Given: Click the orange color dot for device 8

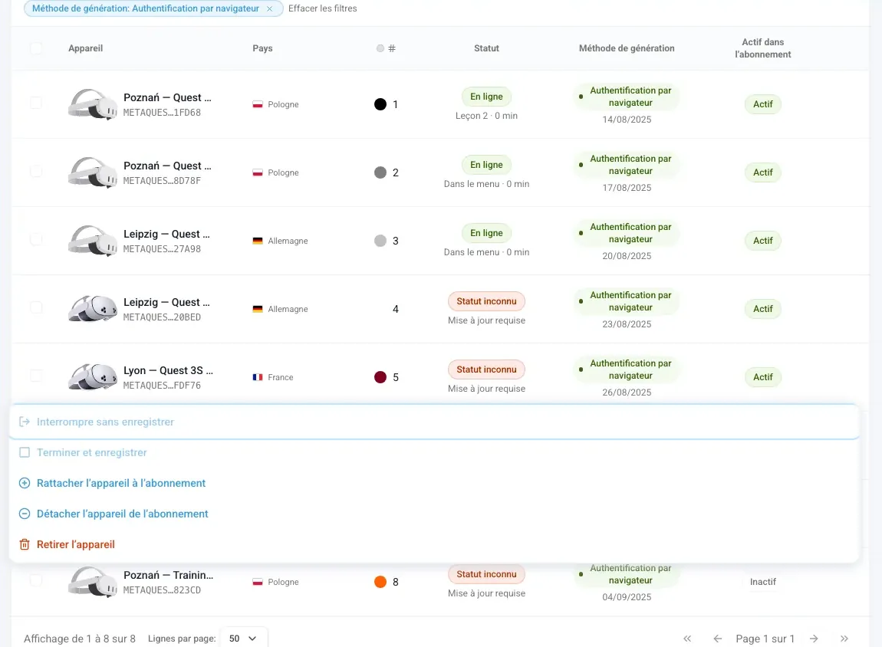Looking at the screenshot, I should pos(380,582).
